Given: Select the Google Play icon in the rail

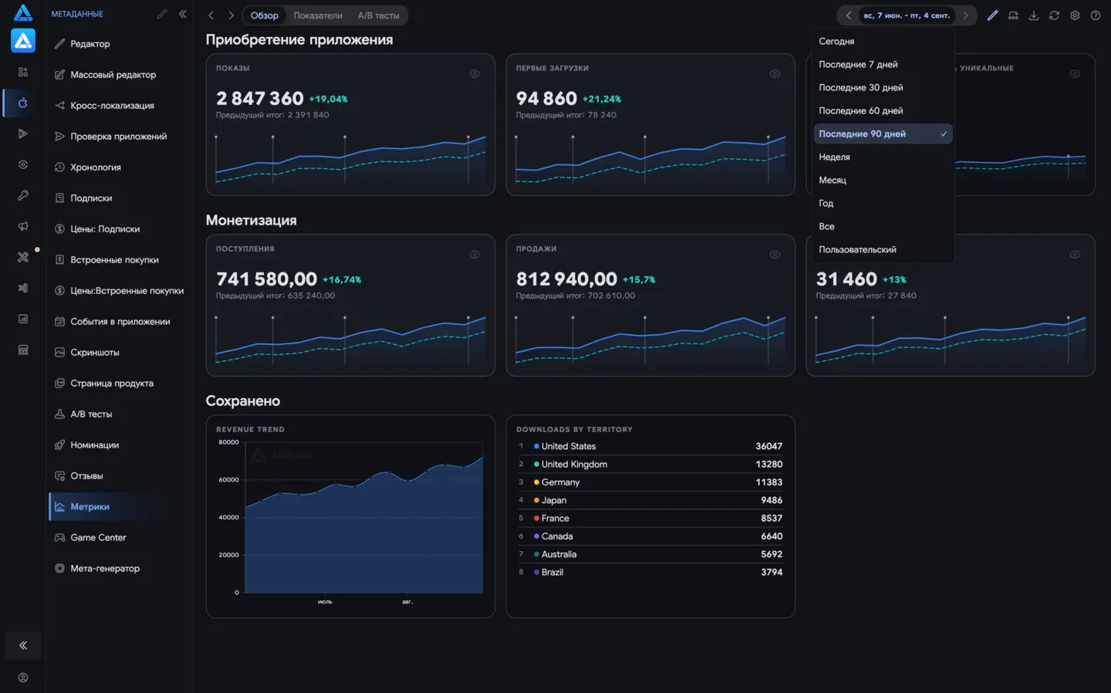Looking at the screenshot, I should pos(23,134).
